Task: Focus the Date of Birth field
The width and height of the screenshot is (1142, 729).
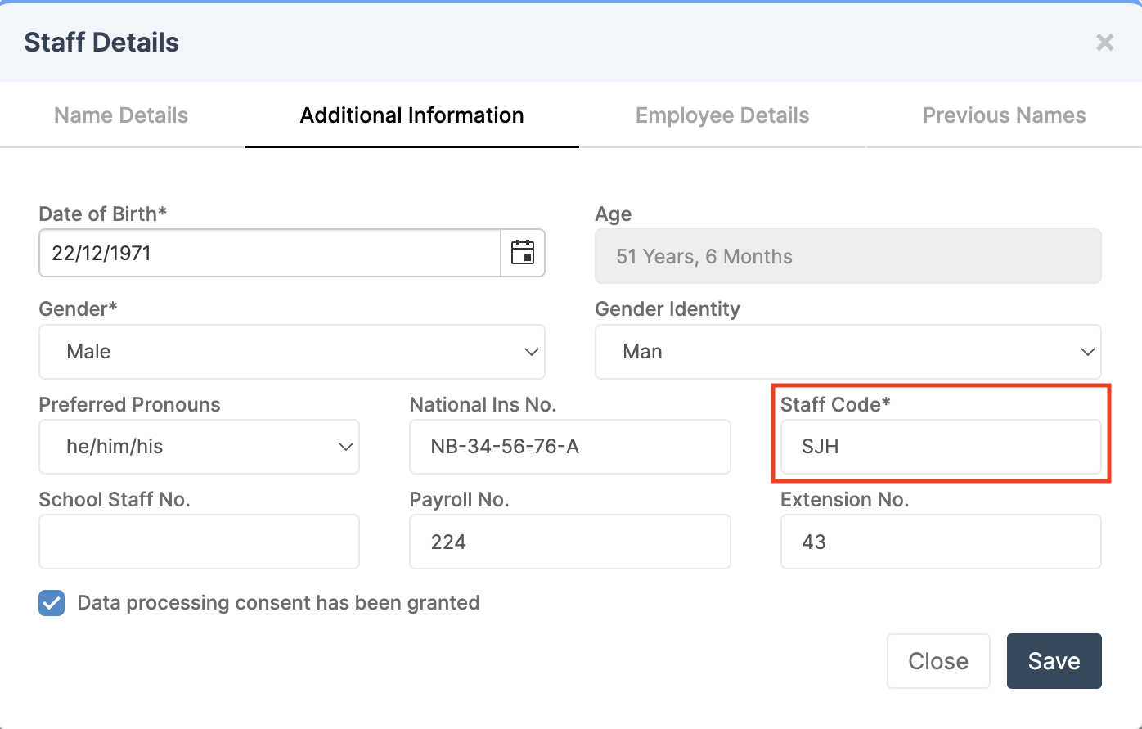Action: pyautogui.click(x=270, y=253)
